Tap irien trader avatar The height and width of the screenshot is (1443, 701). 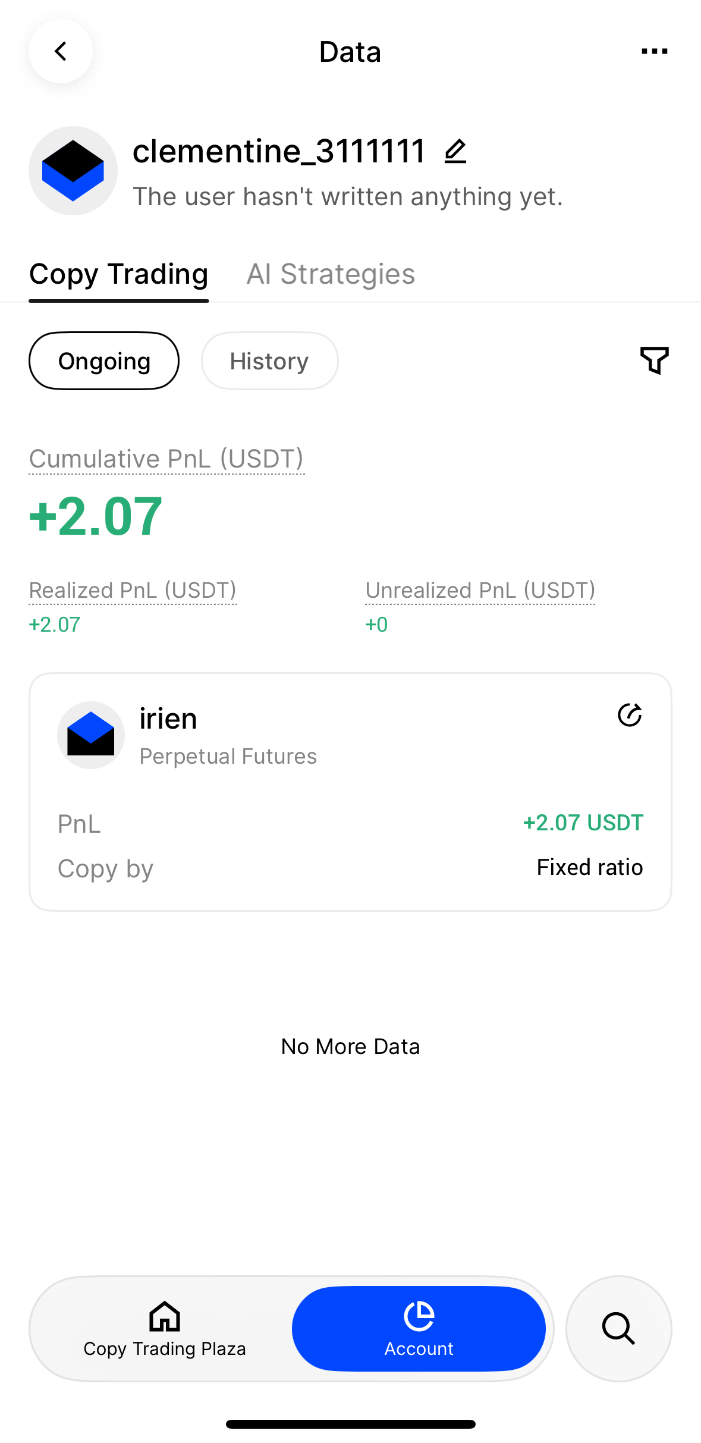(x=91, y=735)
